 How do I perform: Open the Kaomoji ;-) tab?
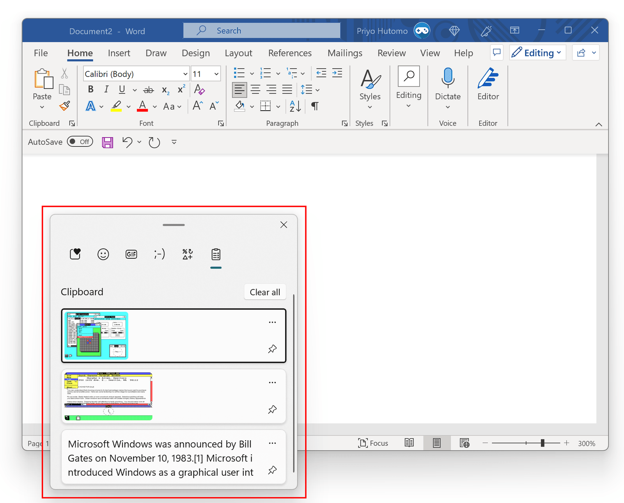click(x=159, y=254)
